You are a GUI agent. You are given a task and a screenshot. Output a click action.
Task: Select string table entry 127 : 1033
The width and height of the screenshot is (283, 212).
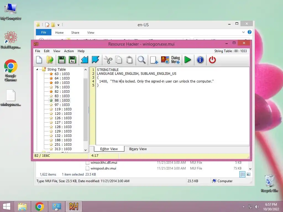[x=63, y=122]
